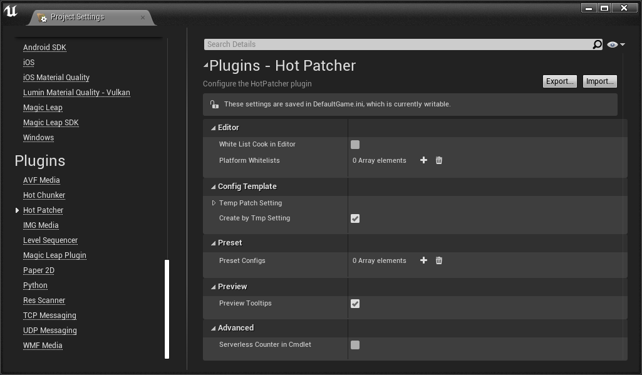642x375 pixels.
Task: Click the lock icon in settings notice
Action: pos(214,105)
